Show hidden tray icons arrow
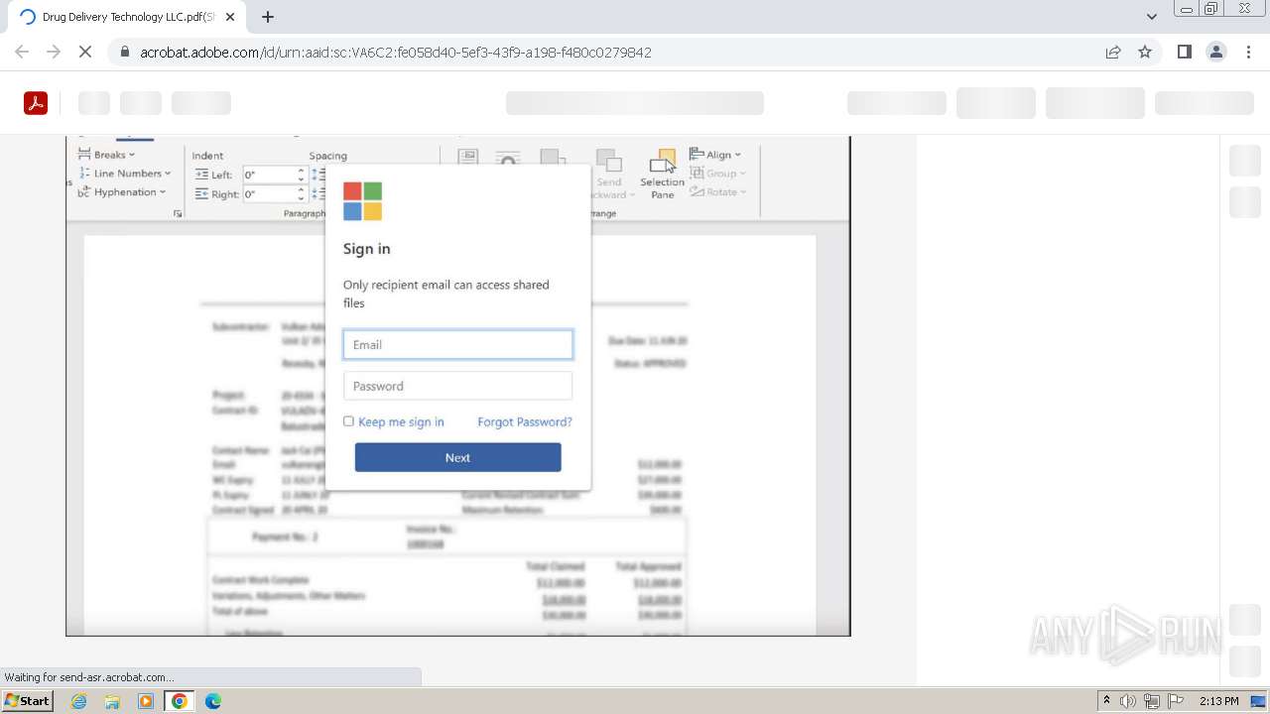Screen dimensions: 1270x714 (x=1106, y=701)
